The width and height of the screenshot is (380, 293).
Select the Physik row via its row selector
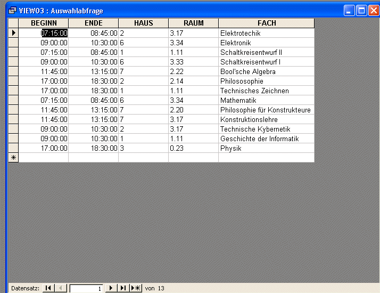click(13, 148)
